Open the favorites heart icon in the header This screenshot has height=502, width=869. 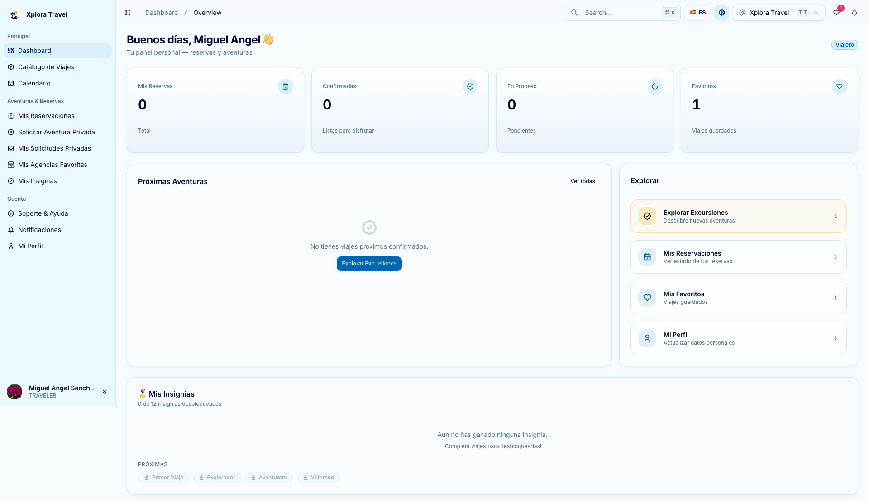pyautogui.click(x=836, y=13)
